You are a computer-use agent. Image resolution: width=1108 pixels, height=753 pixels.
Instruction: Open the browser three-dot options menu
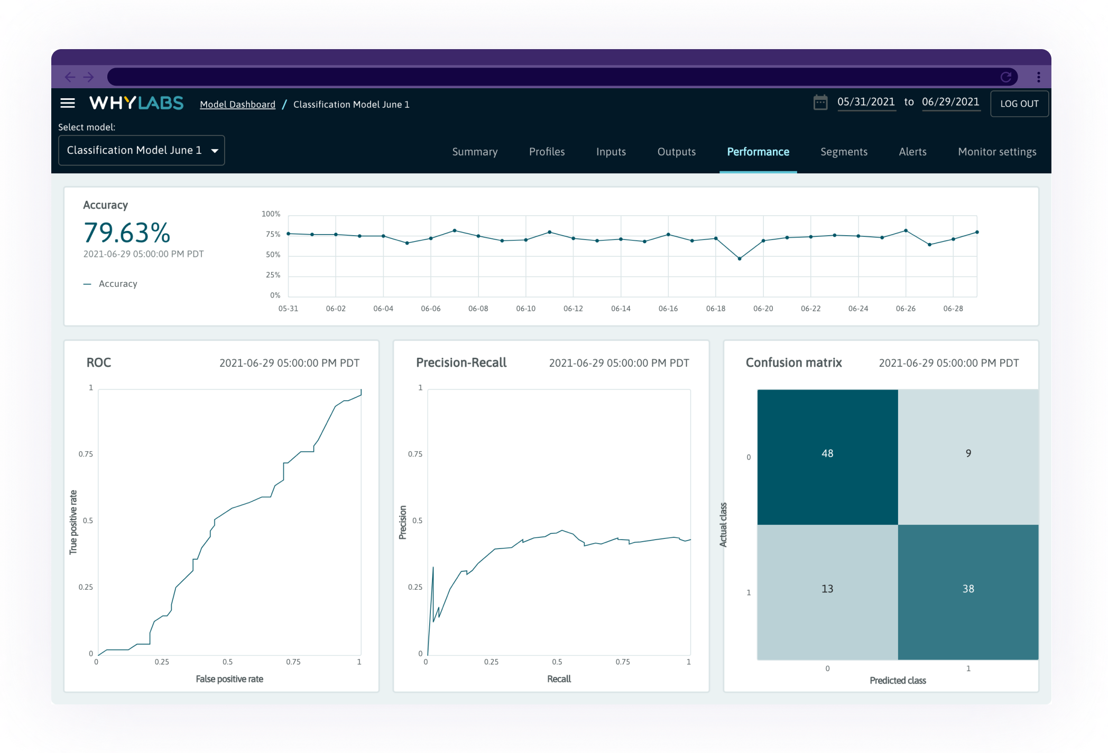pos(1038,77)
